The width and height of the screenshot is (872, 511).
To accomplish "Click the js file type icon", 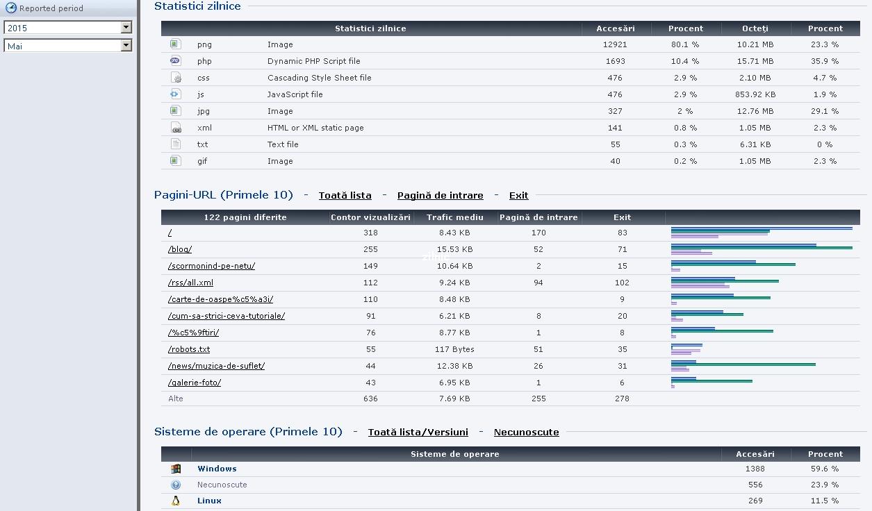I will (x=176, y=94).
